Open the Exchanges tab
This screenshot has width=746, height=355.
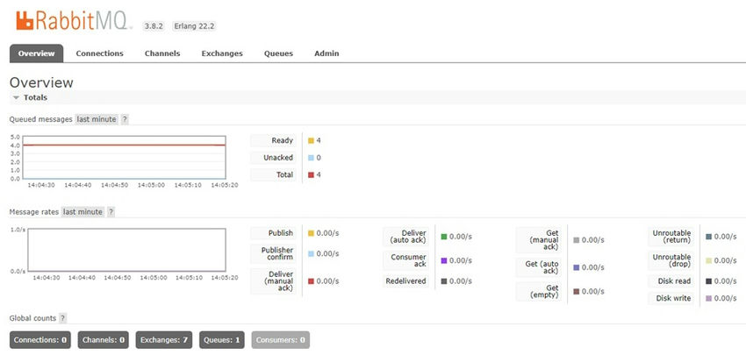pos(222,53)
